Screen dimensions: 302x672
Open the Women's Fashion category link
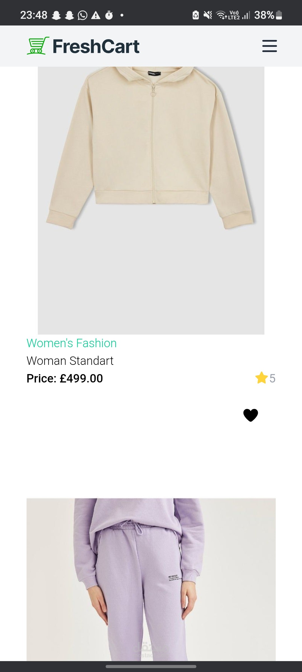pos(72,343)
